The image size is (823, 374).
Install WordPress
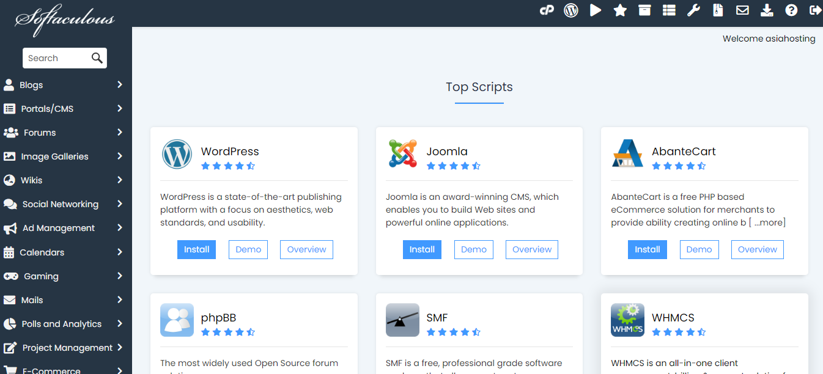(x=196, y=249)
